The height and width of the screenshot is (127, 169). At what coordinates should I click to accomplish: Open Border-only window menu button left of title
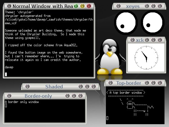coord(9,96)
